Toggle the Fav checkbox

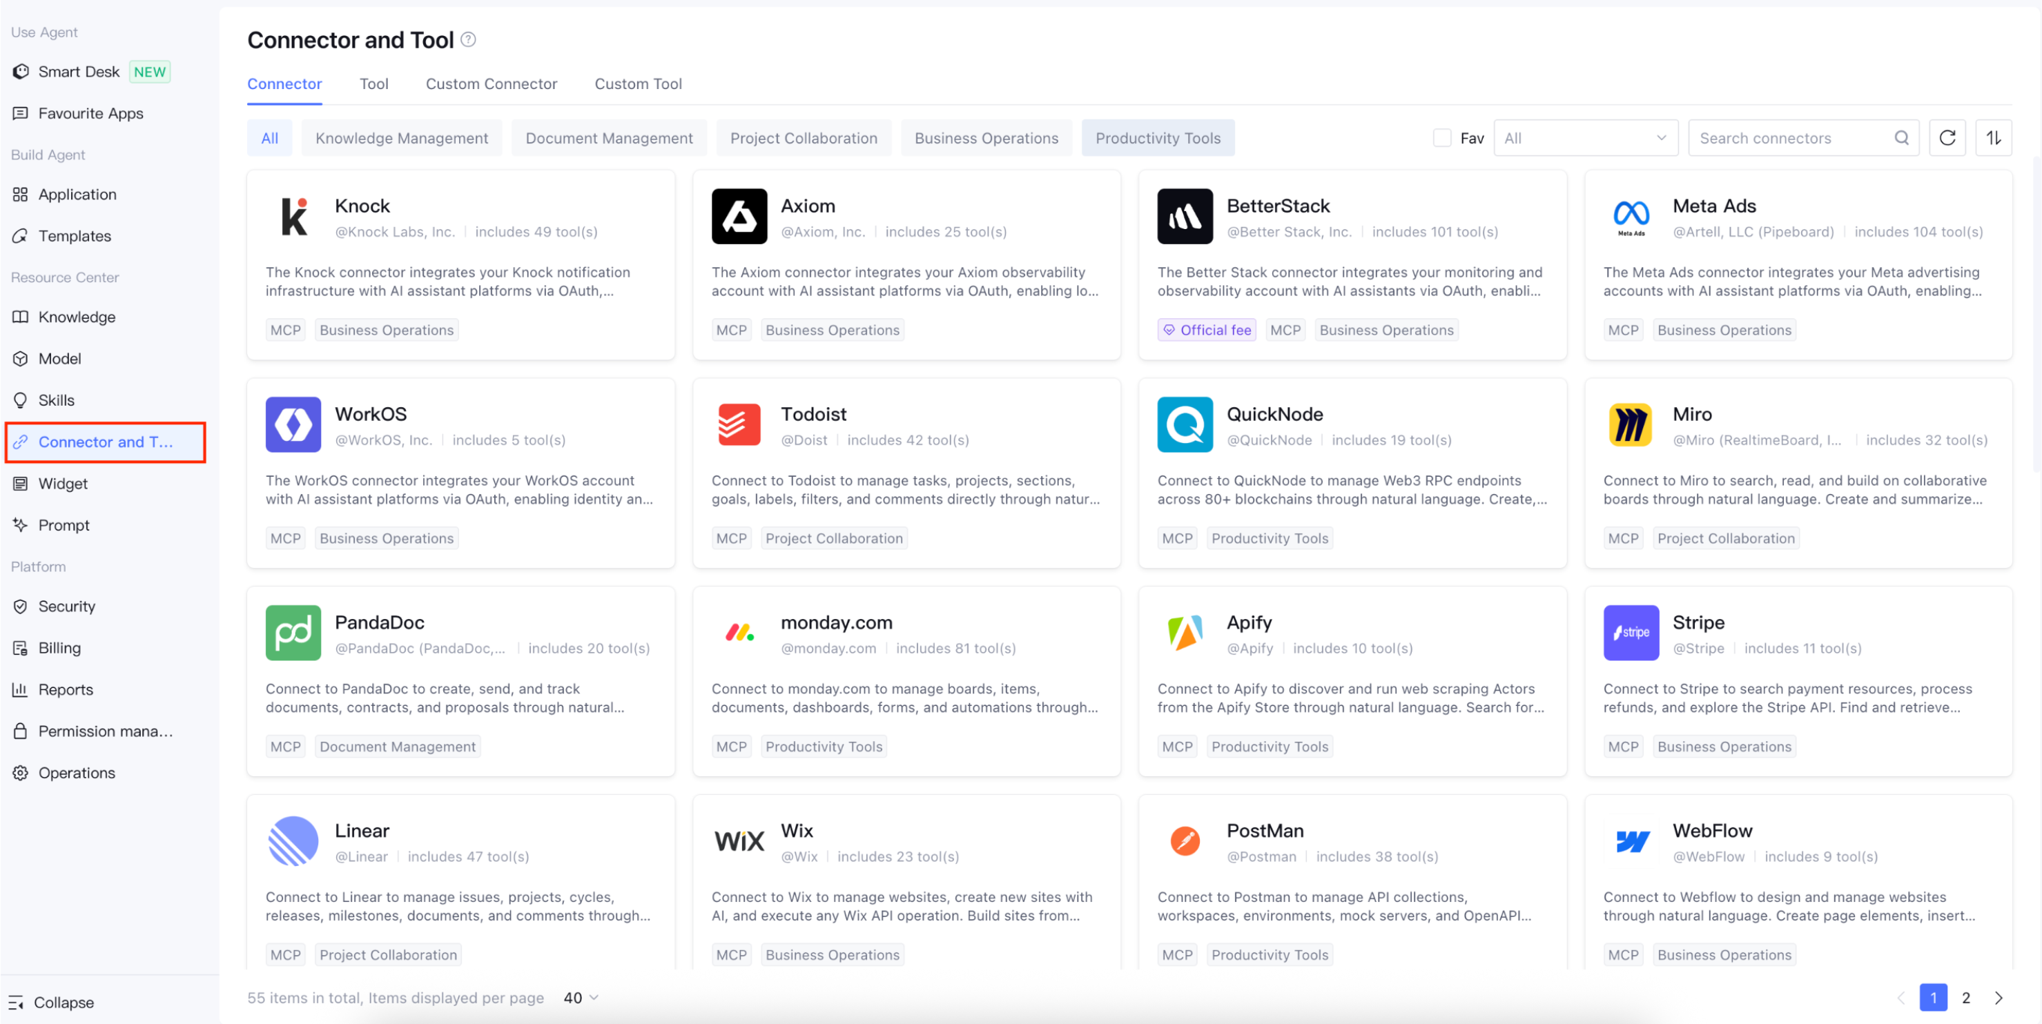tap(1442, 138)
